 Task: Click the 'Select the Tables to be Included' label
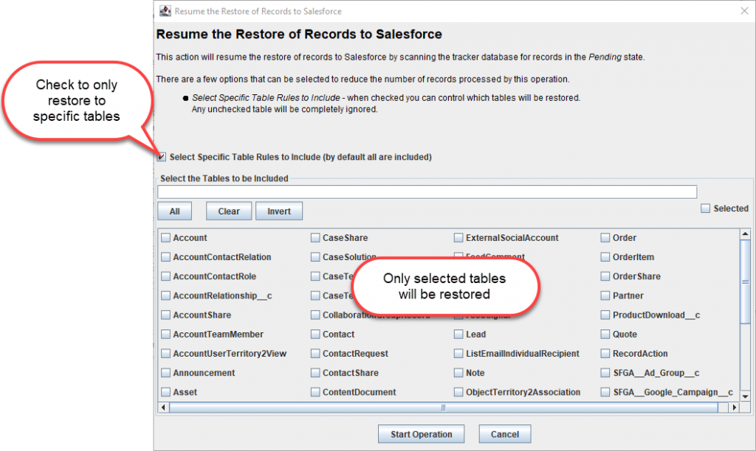click(x=224, y=178)
